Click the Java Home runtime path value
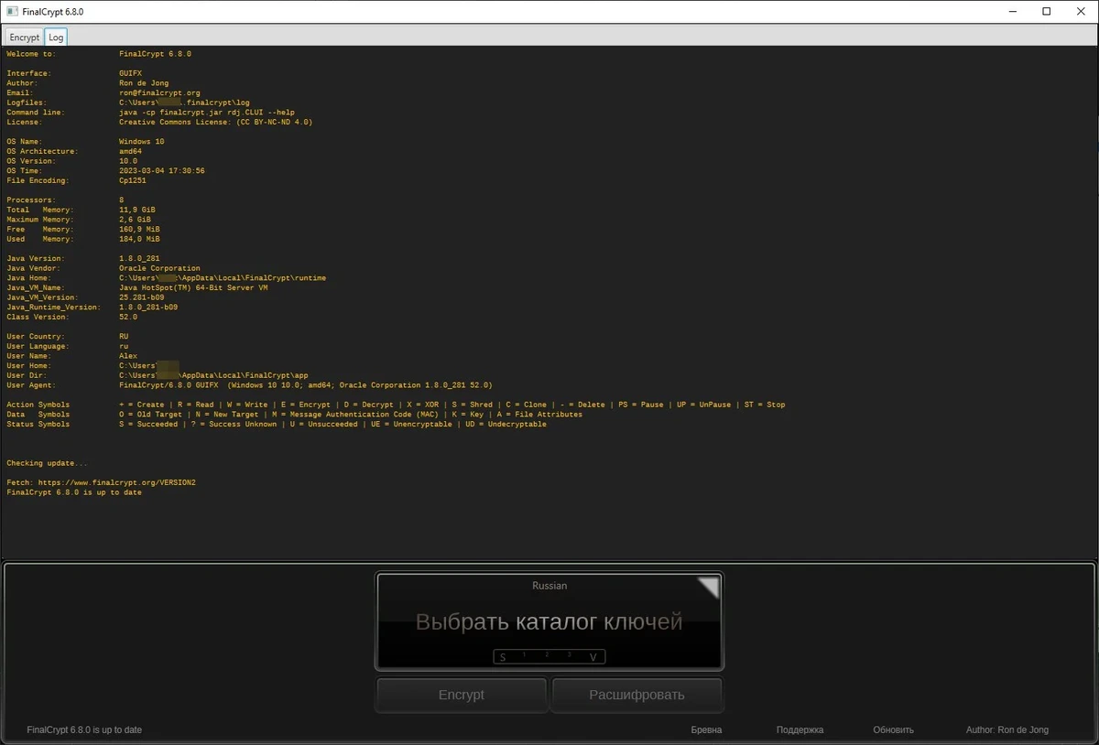 pos(223,278)
